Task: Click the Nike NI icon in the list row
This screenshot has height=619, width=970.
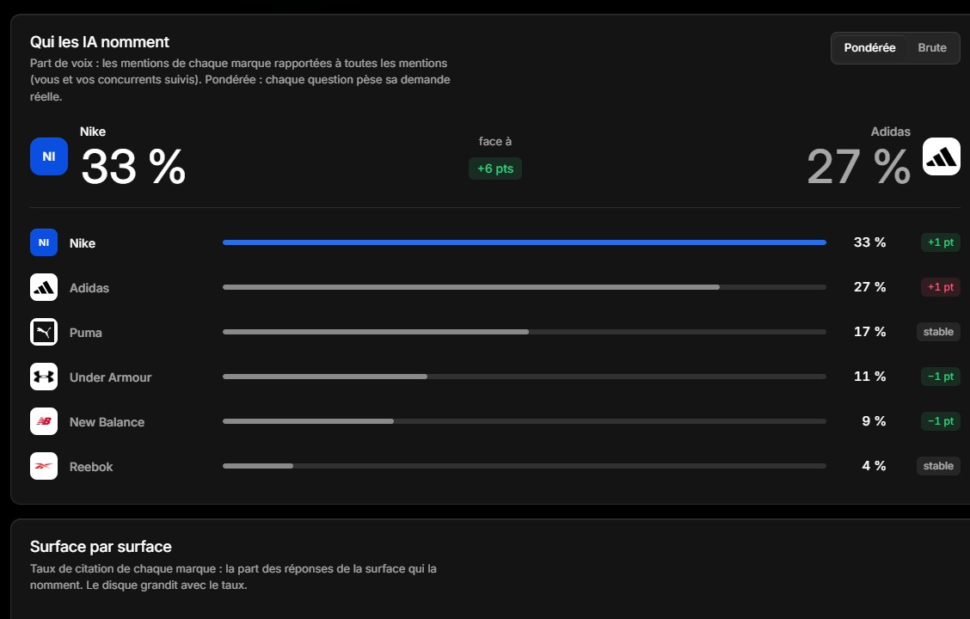Action: 44,242
